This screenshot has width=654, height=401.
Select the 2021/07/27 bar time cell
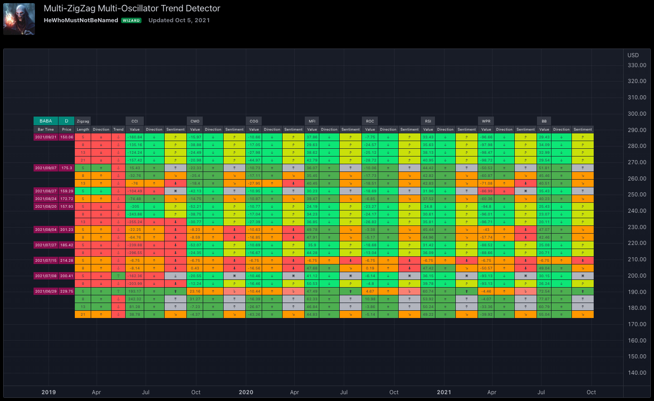[x=46, y=245]
